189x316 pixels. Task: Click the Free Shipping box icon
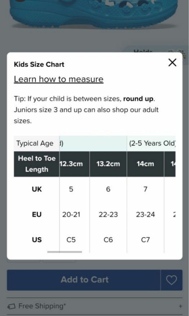coord(11,306)
